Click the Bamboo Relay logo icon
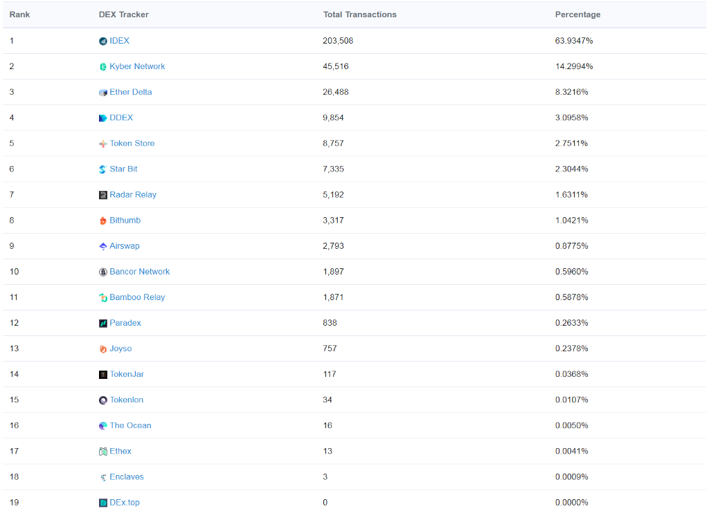Viewport: 709px width, 511px height. (103, 297)
